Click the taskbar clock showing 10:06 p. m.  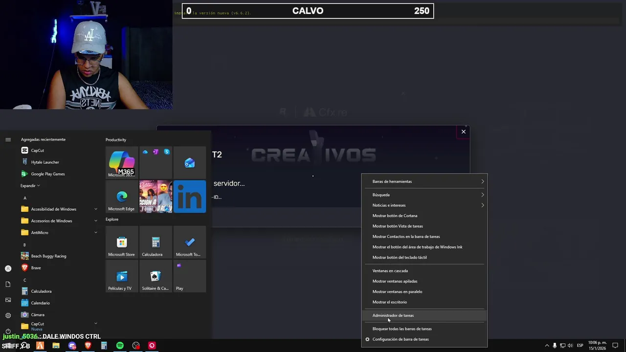(x=596, y=346)
